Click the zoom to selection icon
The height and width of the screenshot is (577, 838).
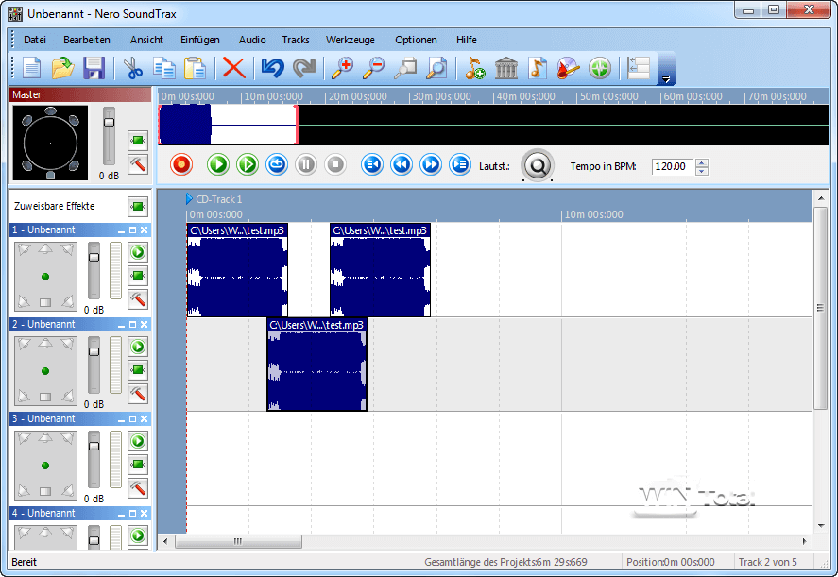[405, 68]
